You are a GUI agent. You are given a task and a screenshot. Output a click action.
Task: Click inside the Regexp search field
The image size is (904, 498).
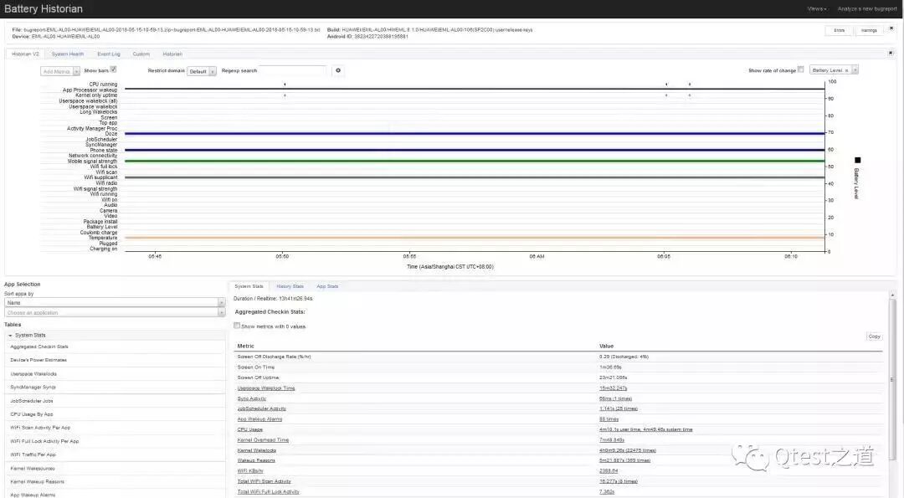292,70
